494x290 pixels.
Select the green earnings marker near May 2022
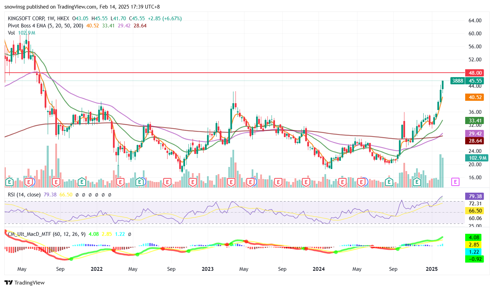[x=140, y=182]
